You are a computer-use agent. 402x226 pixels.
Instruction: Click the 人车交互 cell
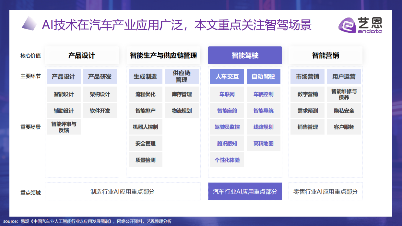pyautogui.click(x=227, y=76)
